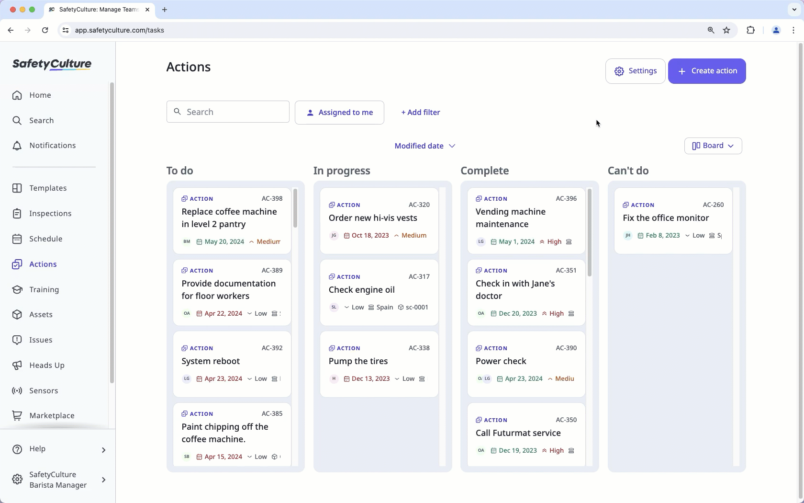Click sc-0001 asset tag on Check engine oil
804x503 pixels.
(413, 308)
